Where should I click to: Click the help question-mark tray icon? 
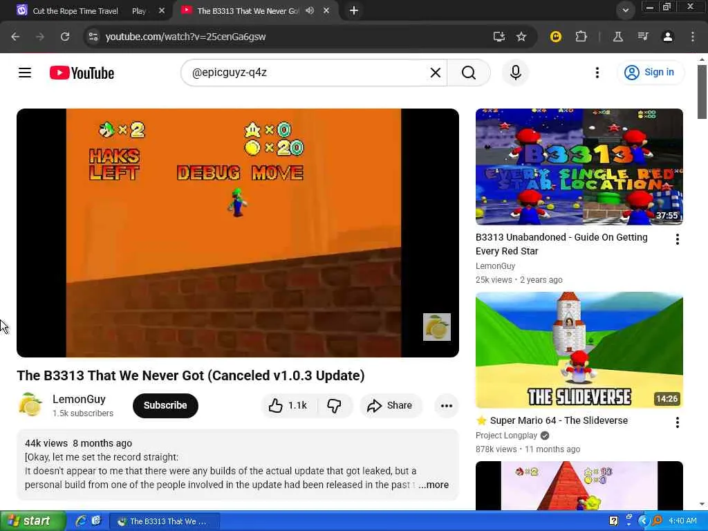click(x=613, y=521)
